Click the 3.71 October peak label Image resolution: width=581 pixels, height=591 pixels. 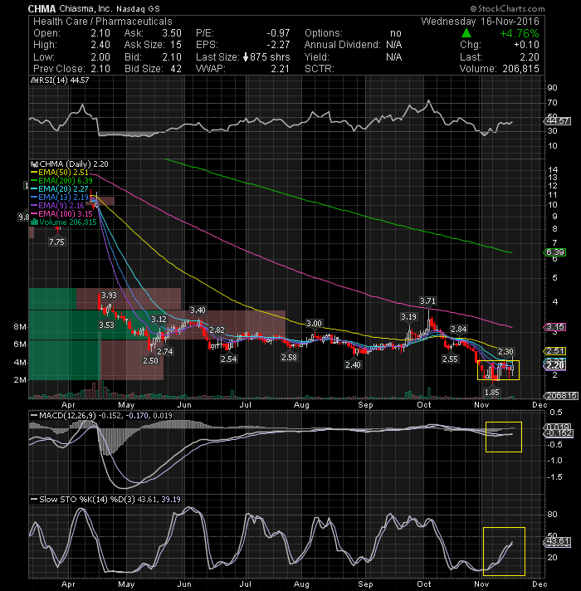click(x=427, y=301)
